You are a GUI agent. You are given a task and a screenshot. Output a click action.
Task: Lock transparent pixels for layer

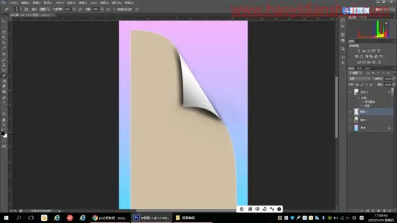[357, 84]
